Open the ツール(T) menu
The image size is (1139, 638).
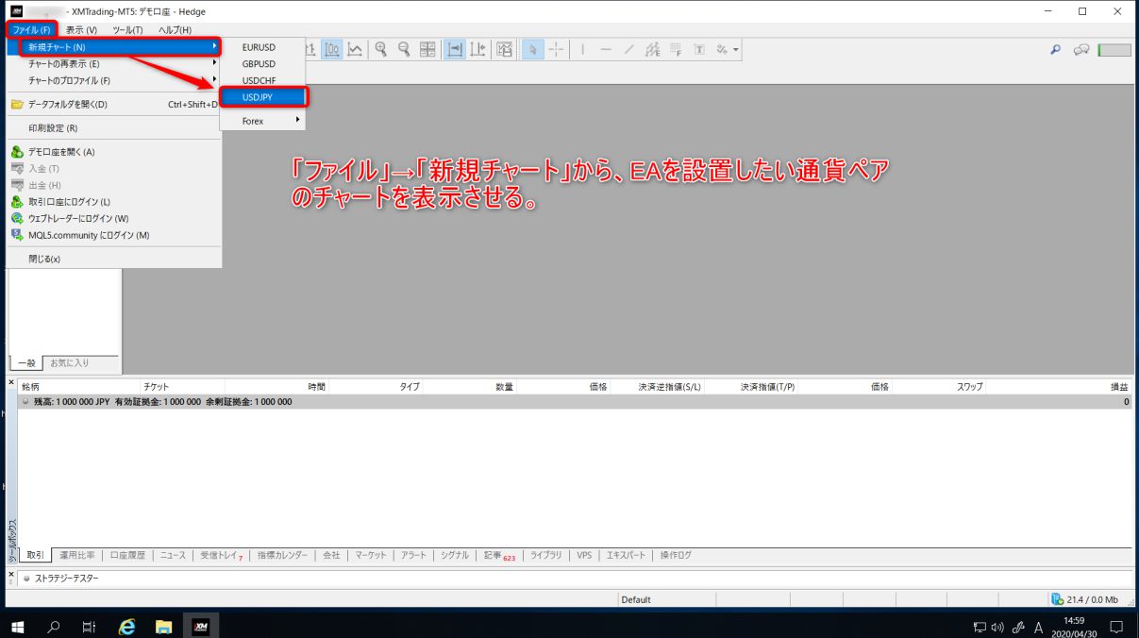127,30
